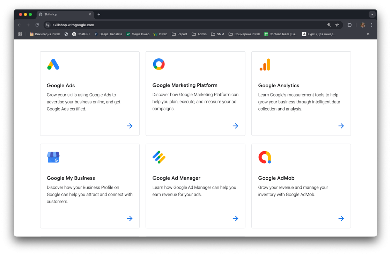Click 'Discover how Google Marketing Platform can' description
The height and width of the screenshot is (255, 391).
point(195,102)
